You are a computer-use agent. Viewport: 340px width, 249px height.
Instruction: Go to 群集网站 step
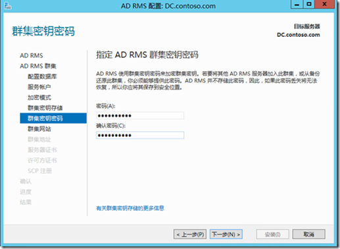click(39, 129)
